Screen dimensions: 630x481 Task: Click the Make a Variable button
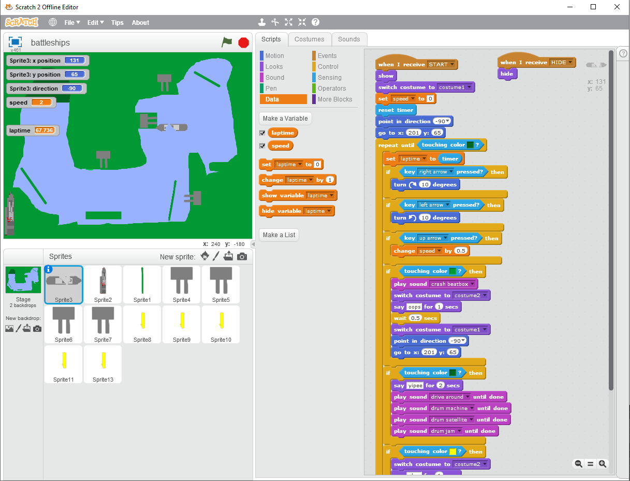point(285,119)
